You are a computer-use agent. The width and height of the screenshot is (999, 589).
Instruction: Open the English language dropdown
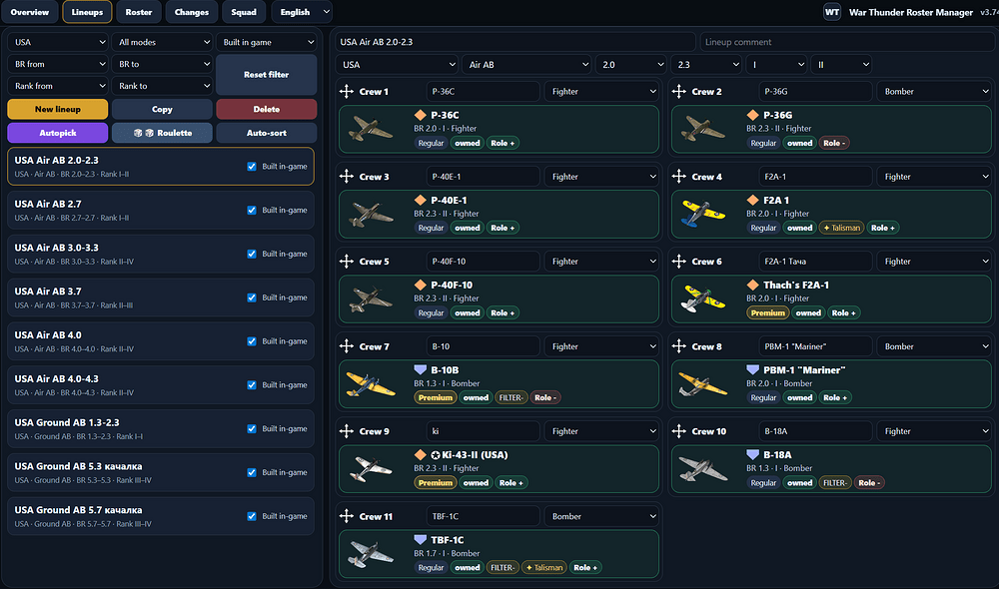click(302, 12)
